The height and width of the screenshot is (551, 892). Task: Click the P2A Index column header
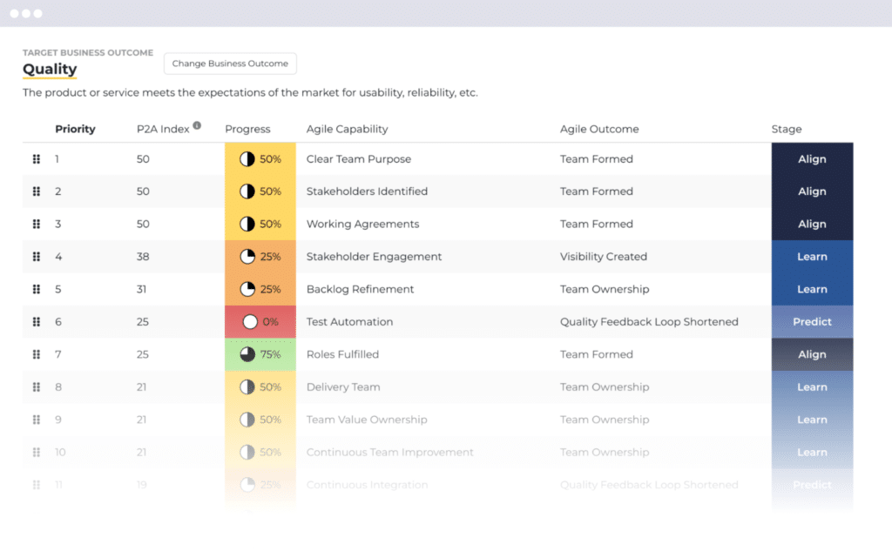165,129
